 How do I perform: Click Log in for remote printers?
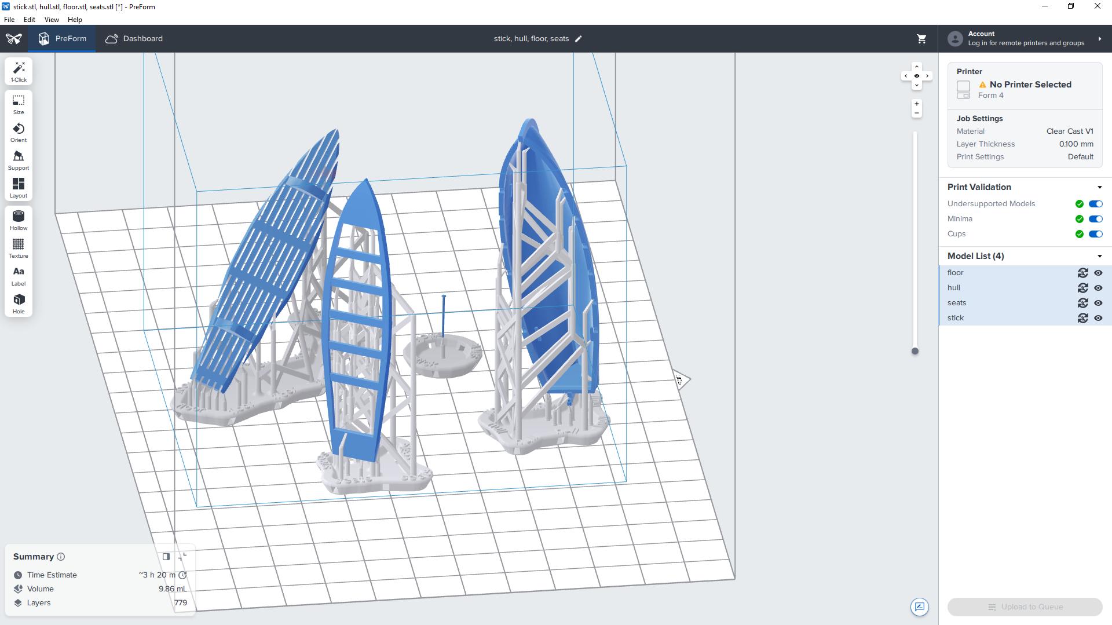(x=1026, y=43)
